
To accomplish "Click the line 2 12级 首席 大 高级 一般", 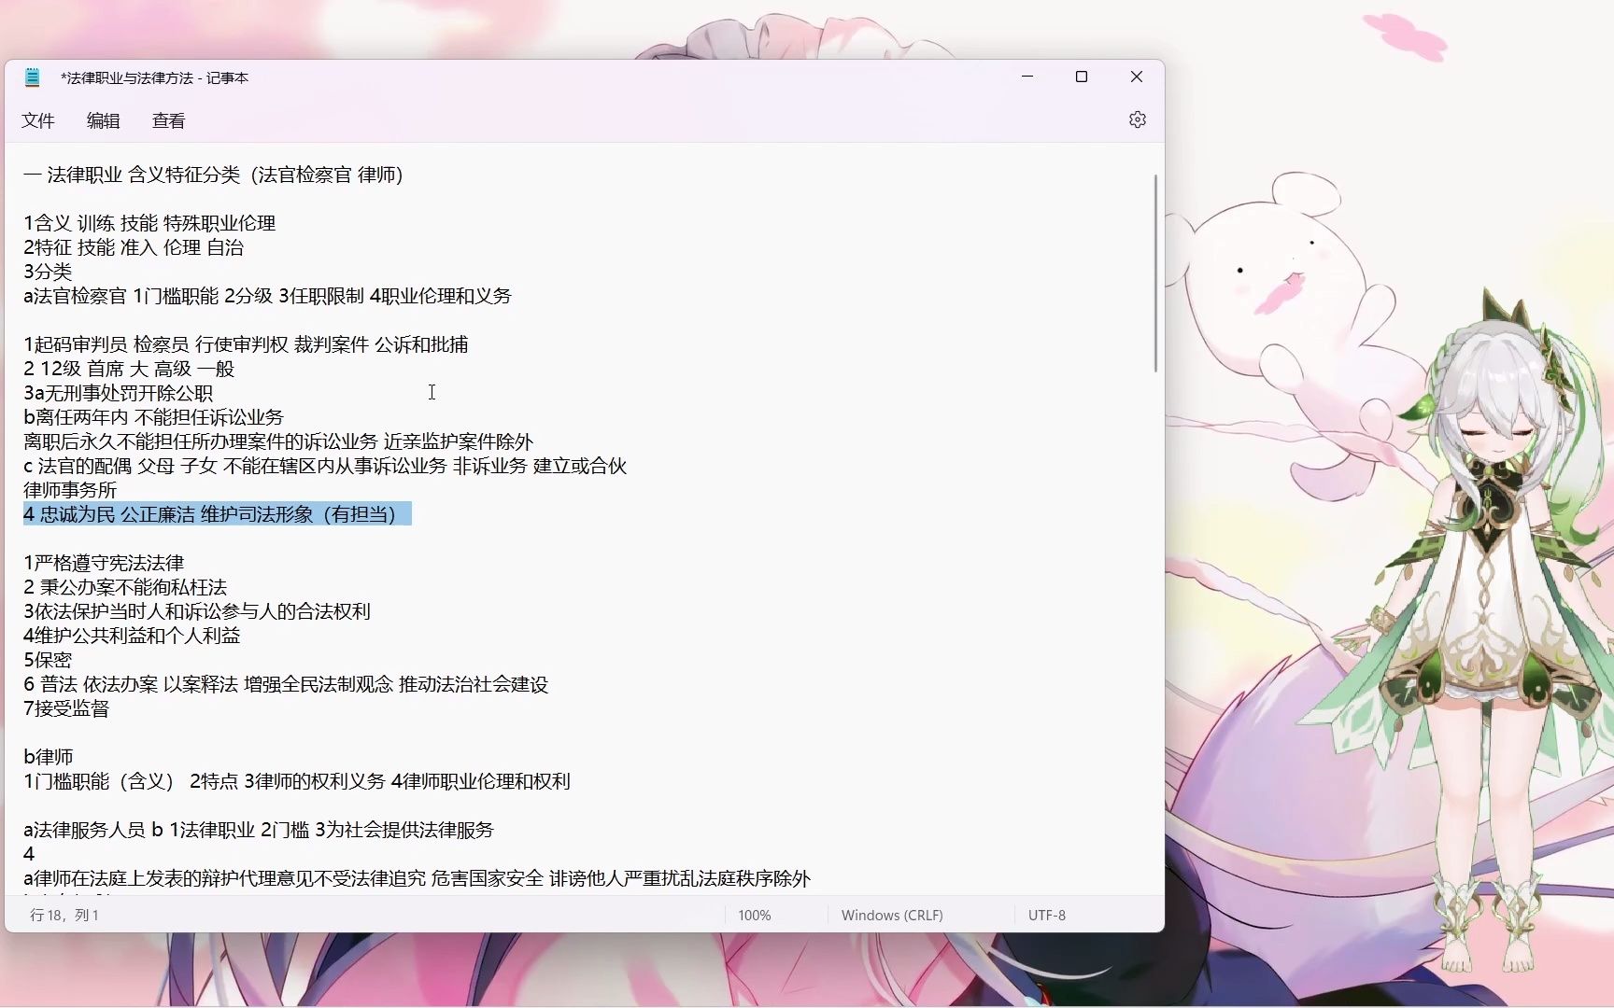I will [129, 369].
